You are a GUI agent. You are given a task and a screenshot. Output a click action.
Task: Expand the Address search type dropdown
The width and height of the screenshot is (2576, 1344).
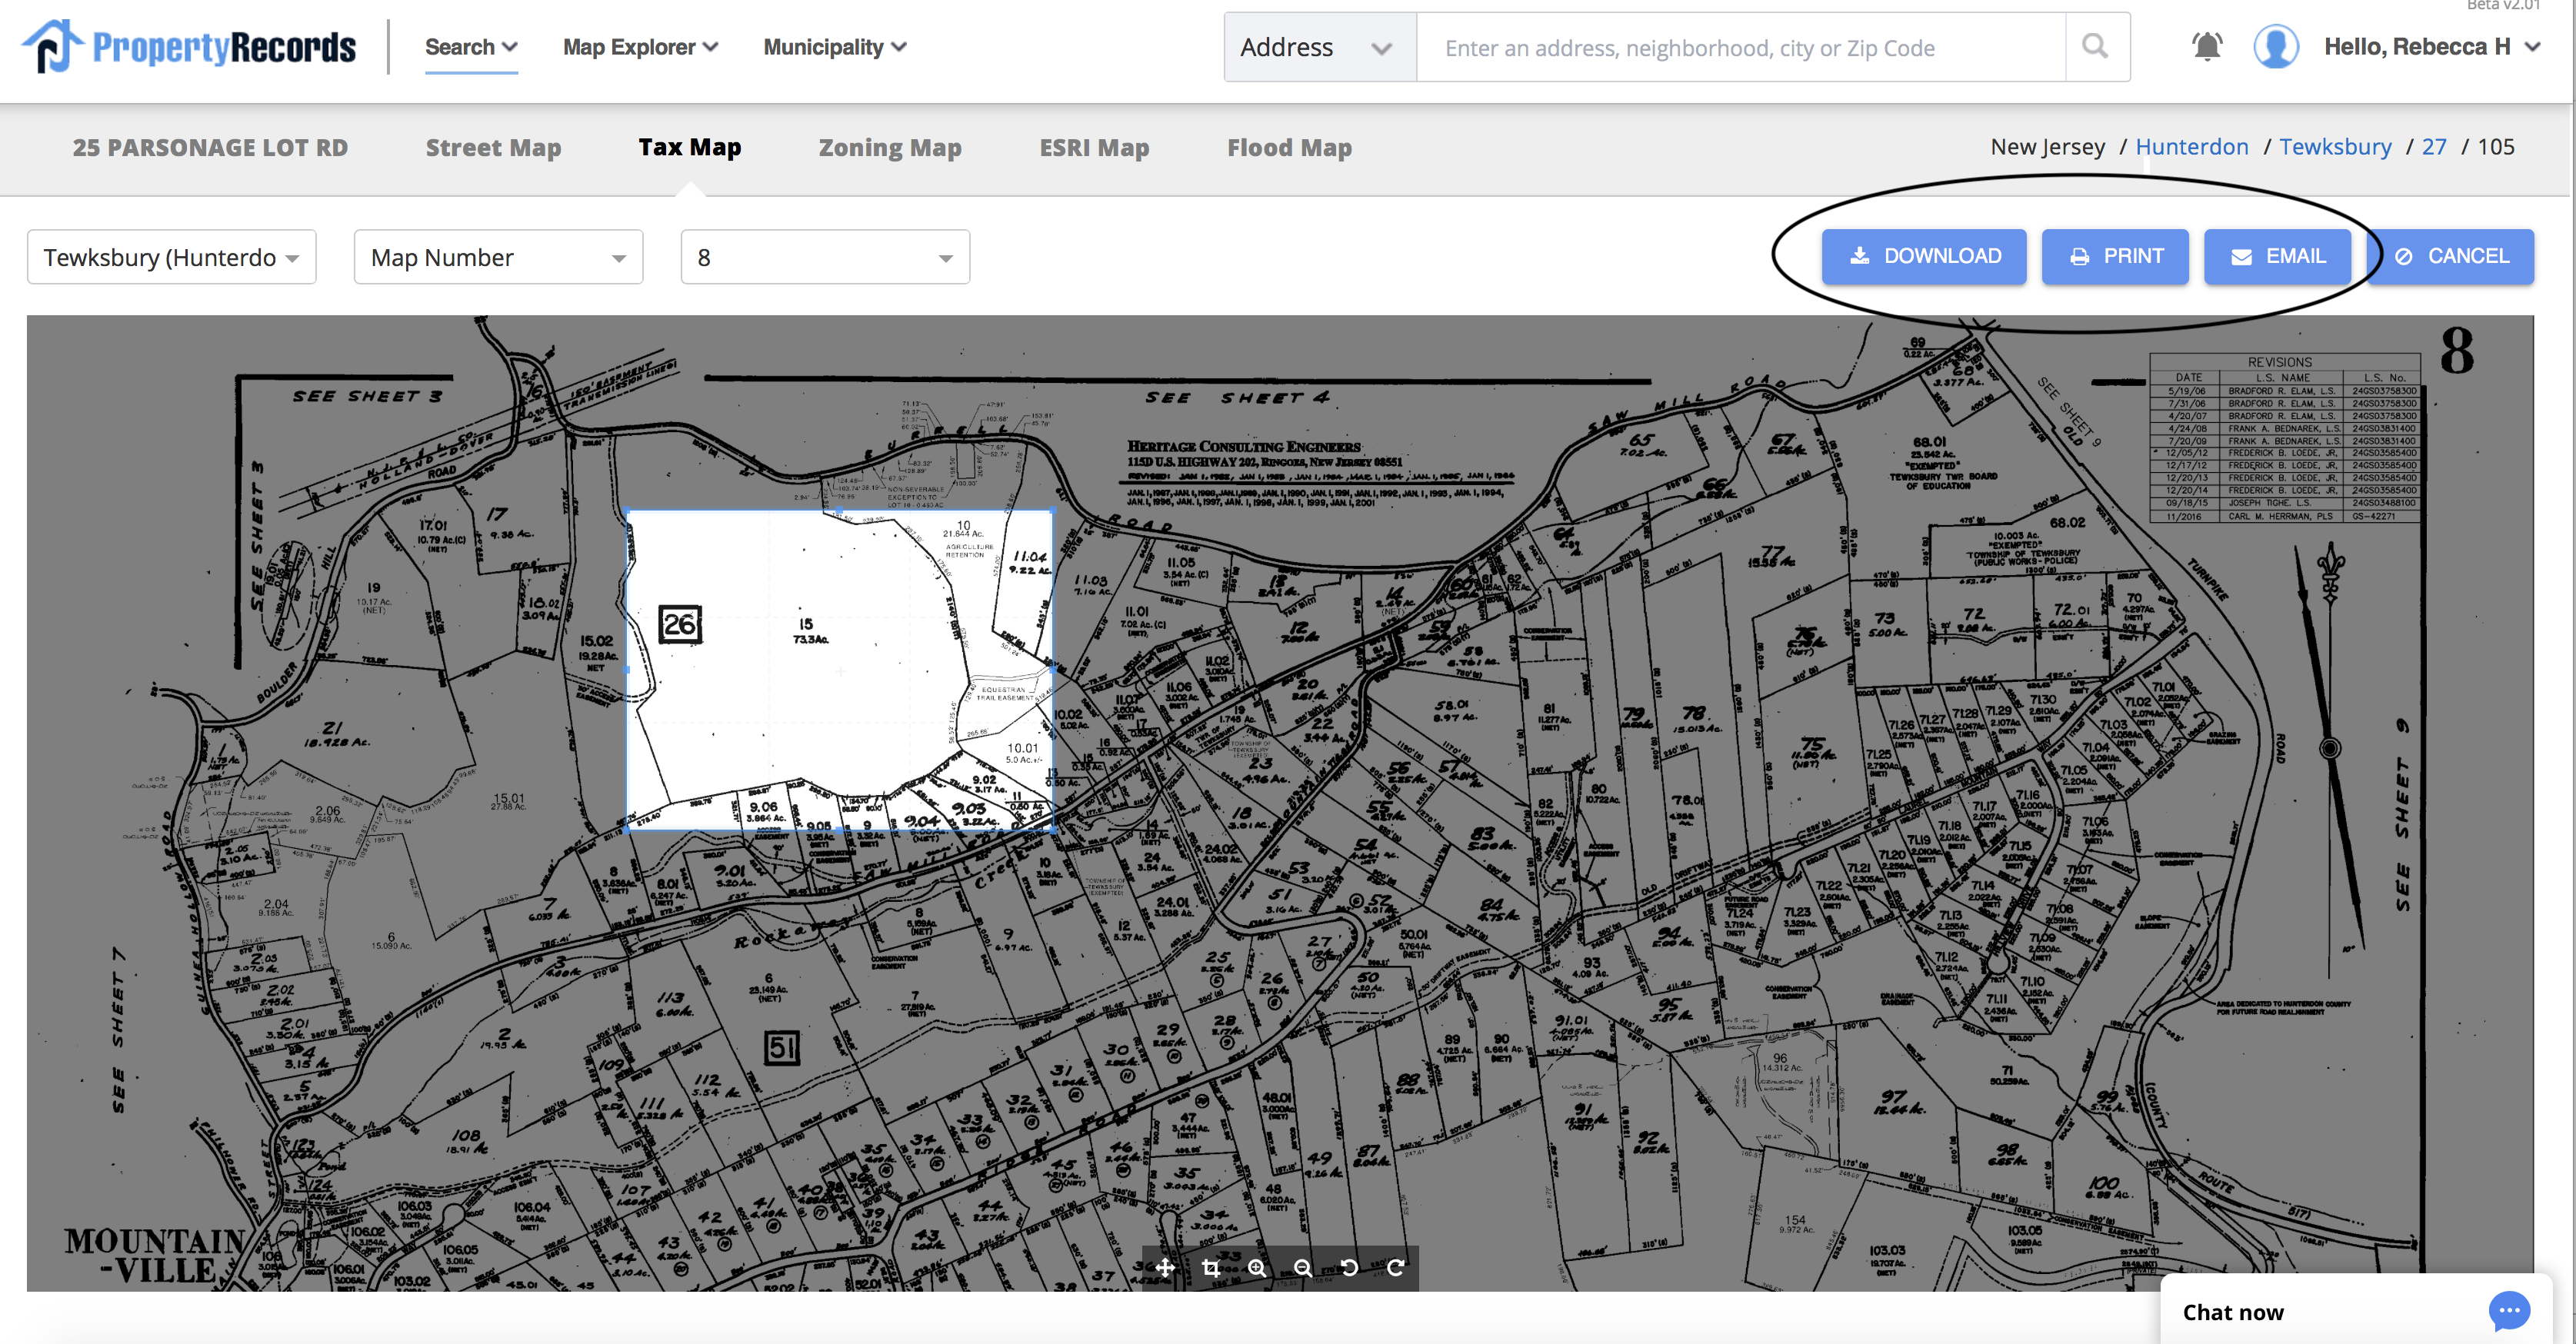click(1319, 47)
